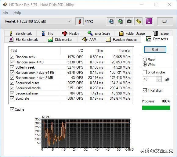
Task: Uncheck the Sequential outer checkbox
Action: click(x=12, y=83)
